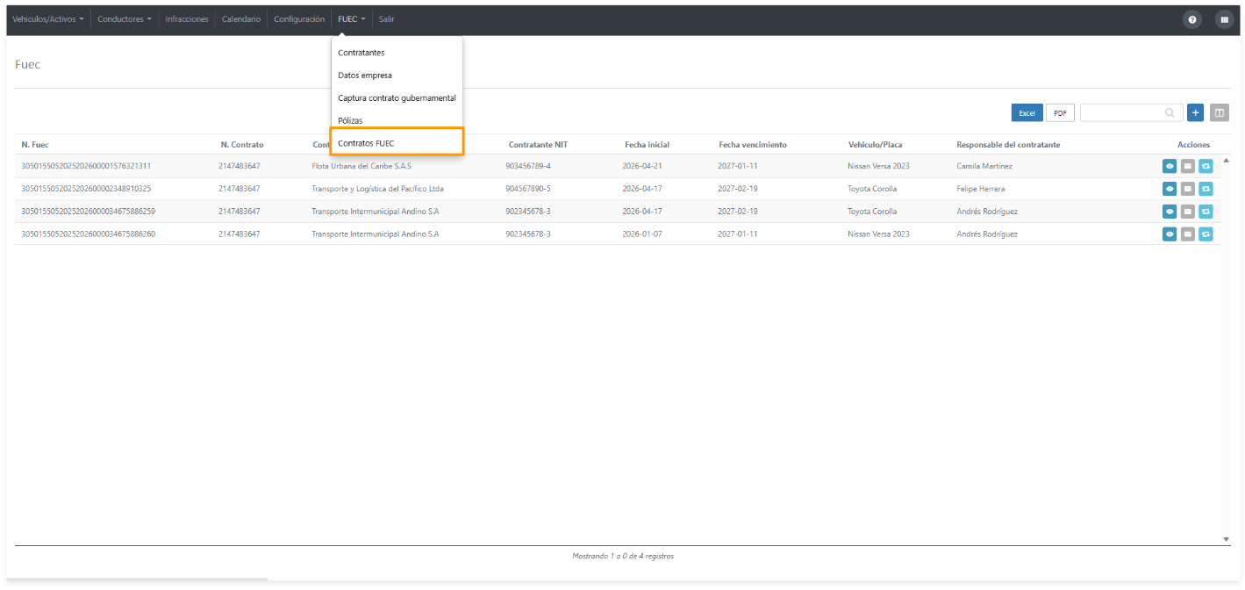Renew the FUEC for Flota Urbana del Caribe

pyautogui.click(x=1206, y=166)
